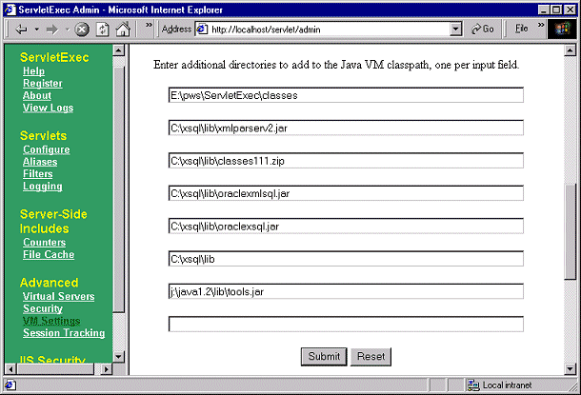The height and width of the screenshot is (395, 581).
Task: Expand the toolbar overflow chevron before Address
Action: 149,27
